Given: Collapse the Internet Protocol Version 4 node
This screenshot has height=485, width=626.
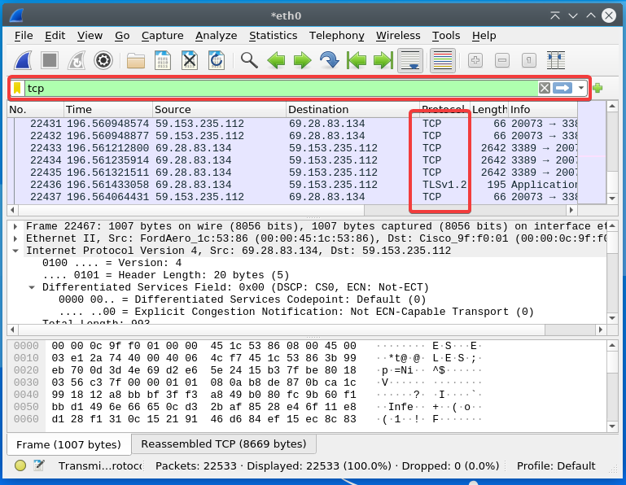Looking at the screenshot, I should (15, 251).
